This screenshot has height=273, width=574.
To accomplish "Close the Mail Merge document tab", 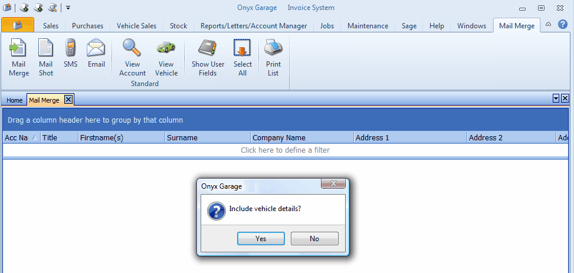I will [x=68, y=99].
